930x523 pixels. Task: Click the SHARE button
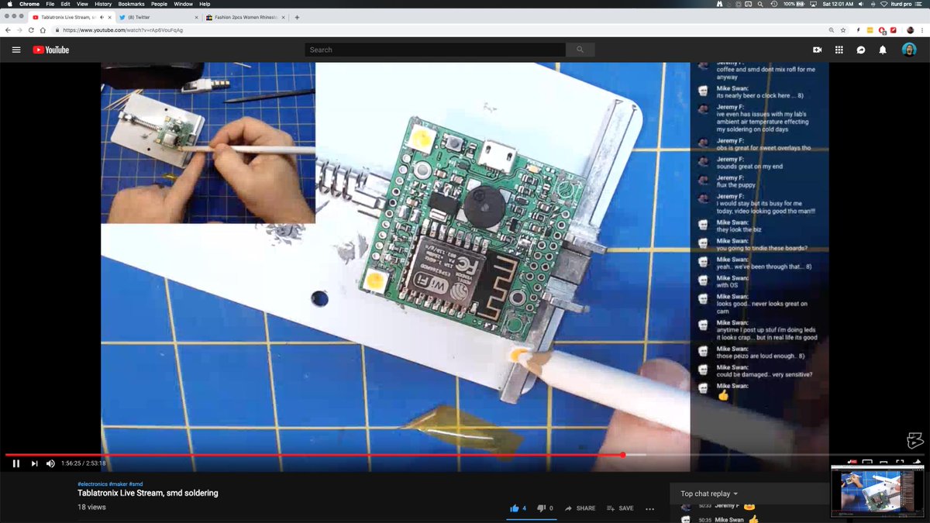pos(580,508)
